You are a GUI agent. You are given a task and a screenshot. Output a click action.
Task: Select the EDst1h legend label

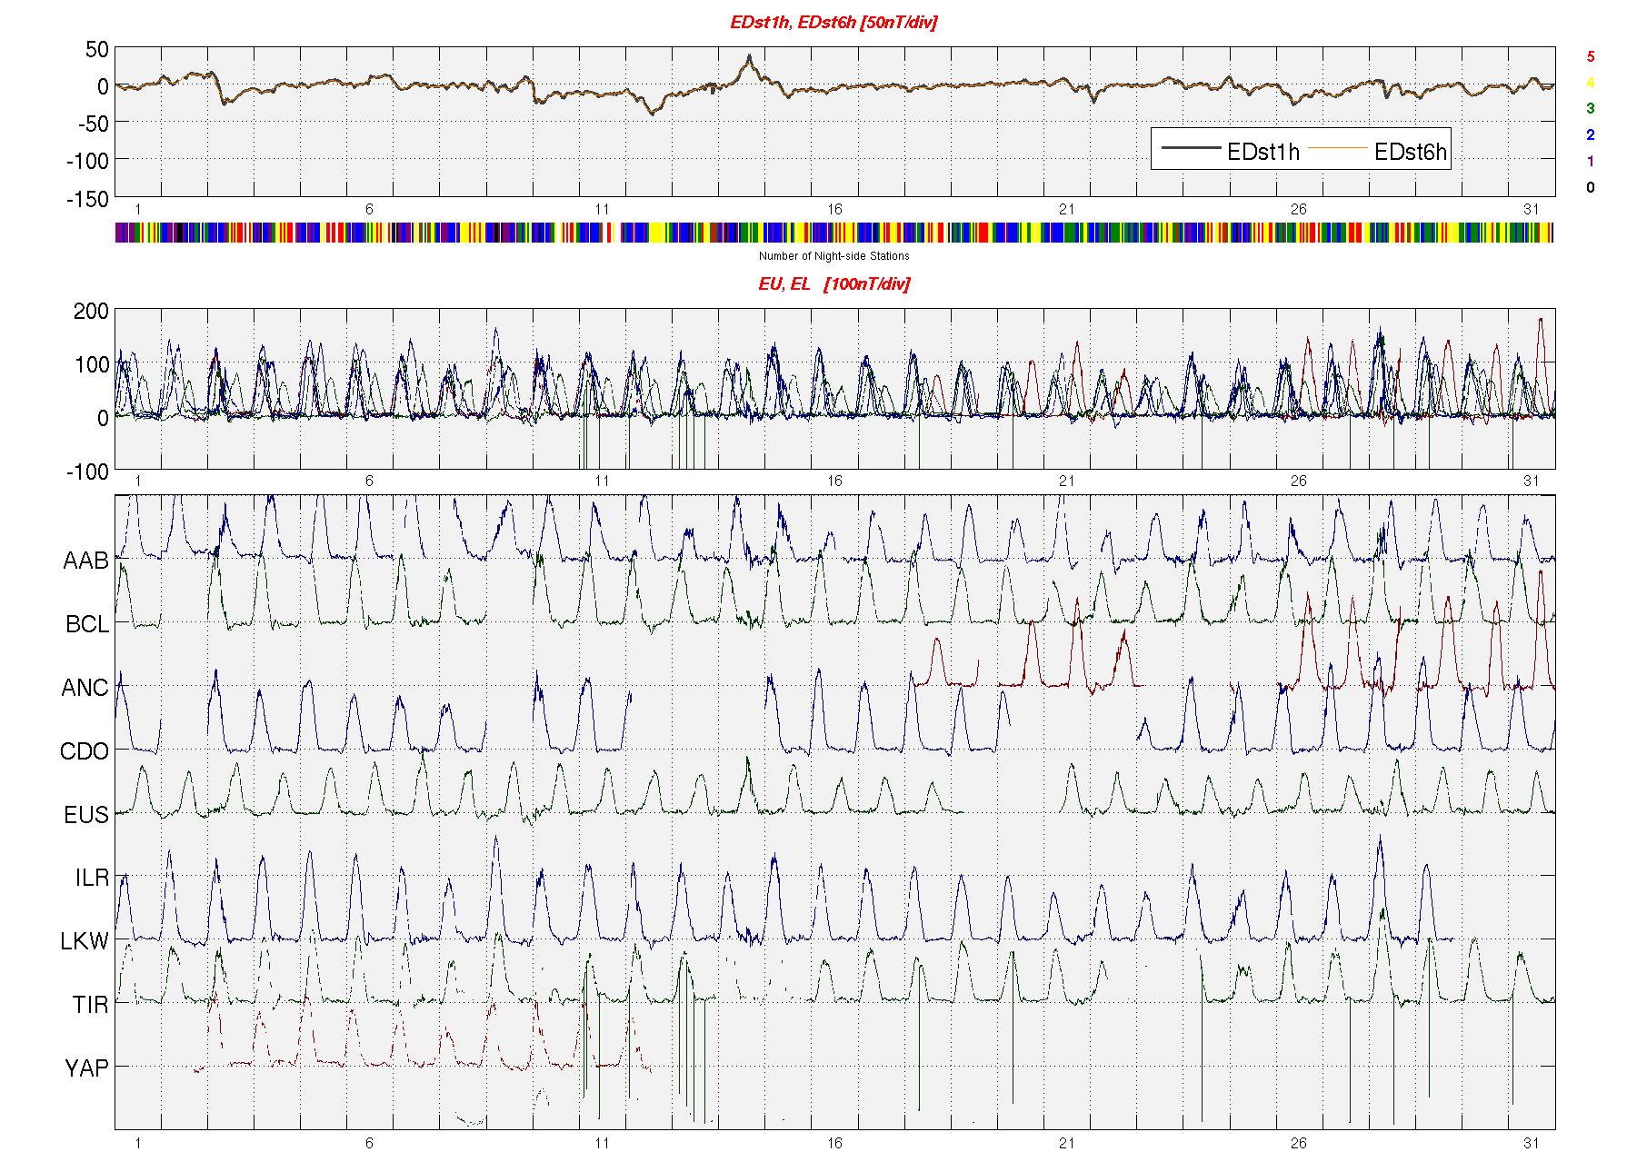(x=1263, y=153)
